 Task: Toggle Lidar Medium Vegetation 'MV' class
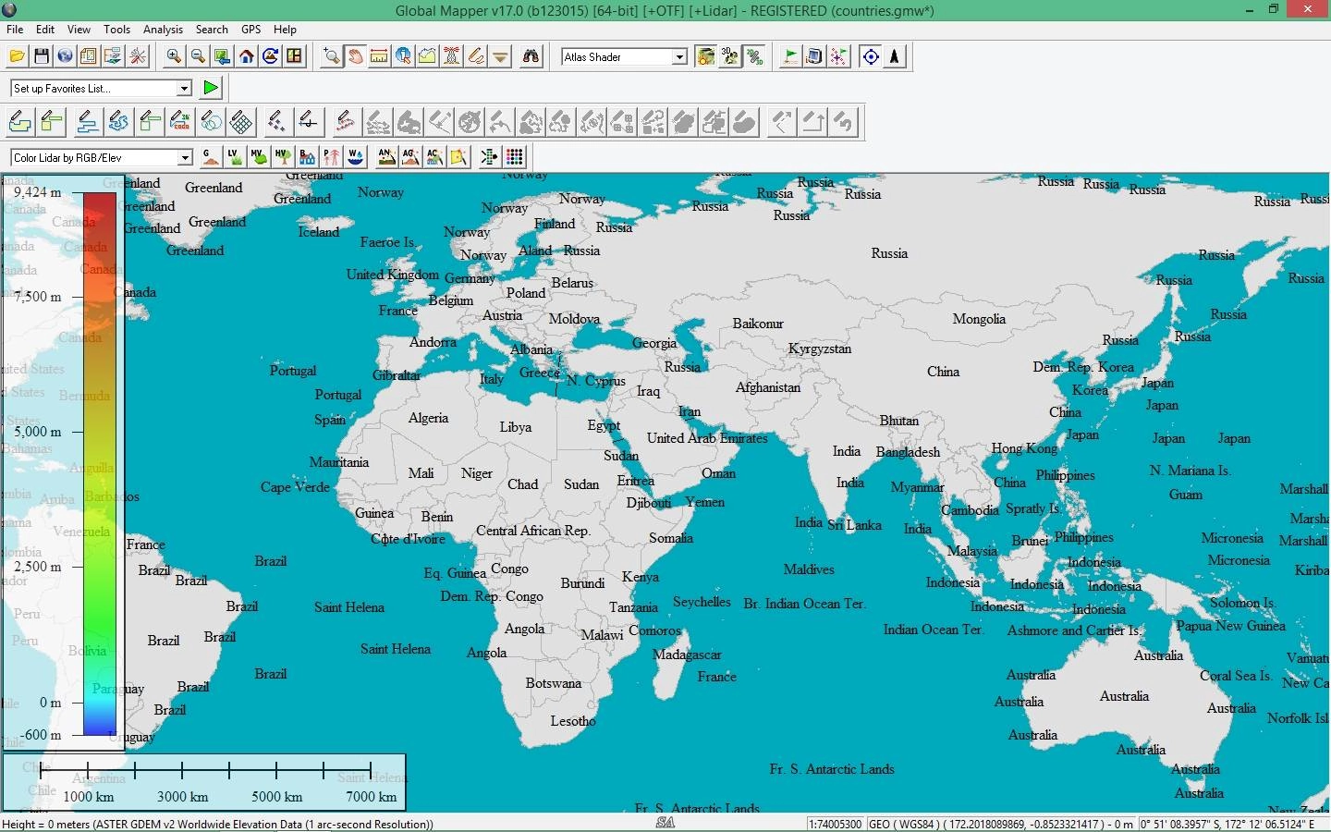[259, 157]
